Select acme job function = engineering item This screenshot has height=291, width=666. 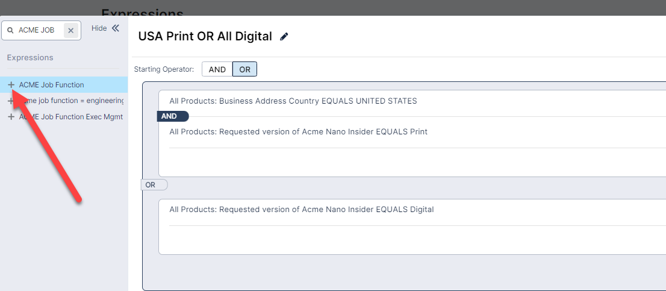point(72,101)
